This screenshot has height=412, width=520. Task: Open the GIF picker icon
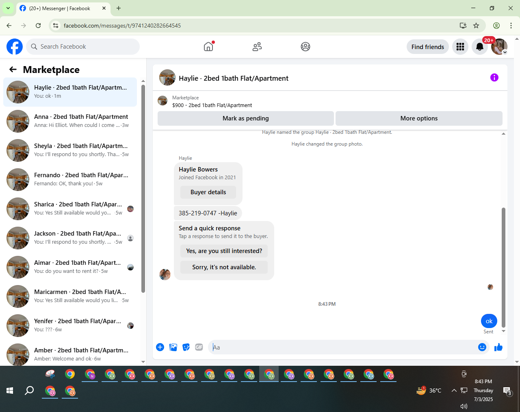pos(199,347)
